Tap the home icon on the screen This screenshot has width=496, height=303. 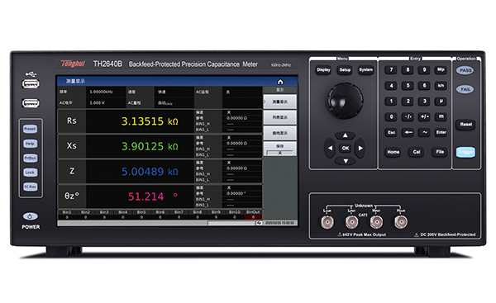(280, 82)
